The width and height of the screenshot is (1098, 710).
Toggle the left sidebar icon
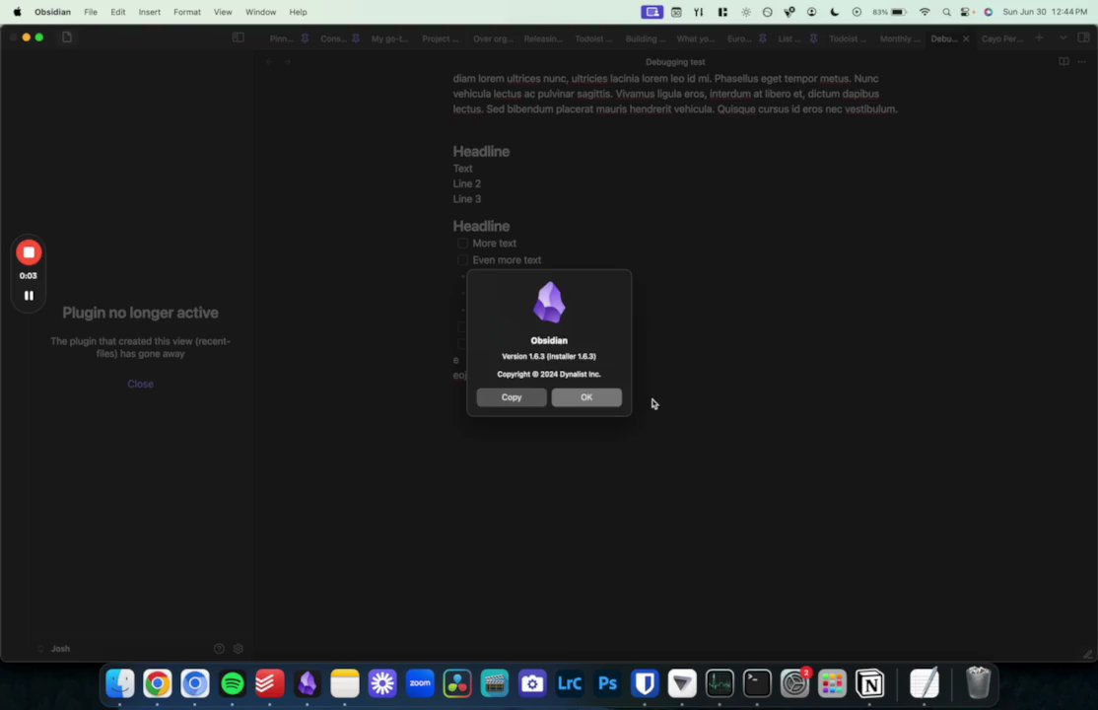pos(239,37)
